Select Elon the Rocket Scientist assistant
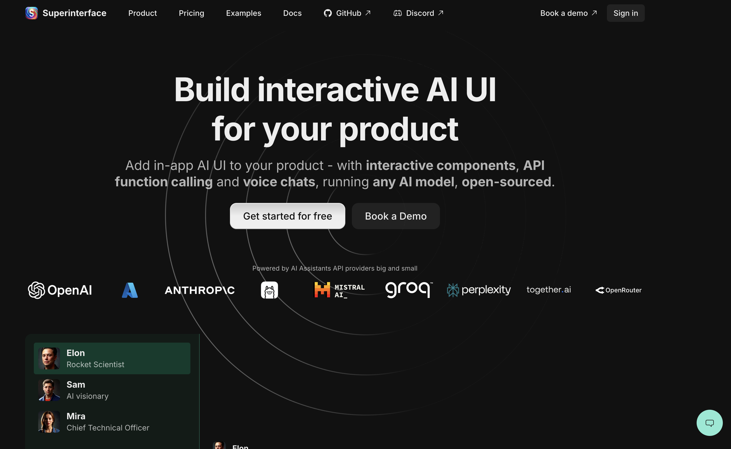 [112, 358]
